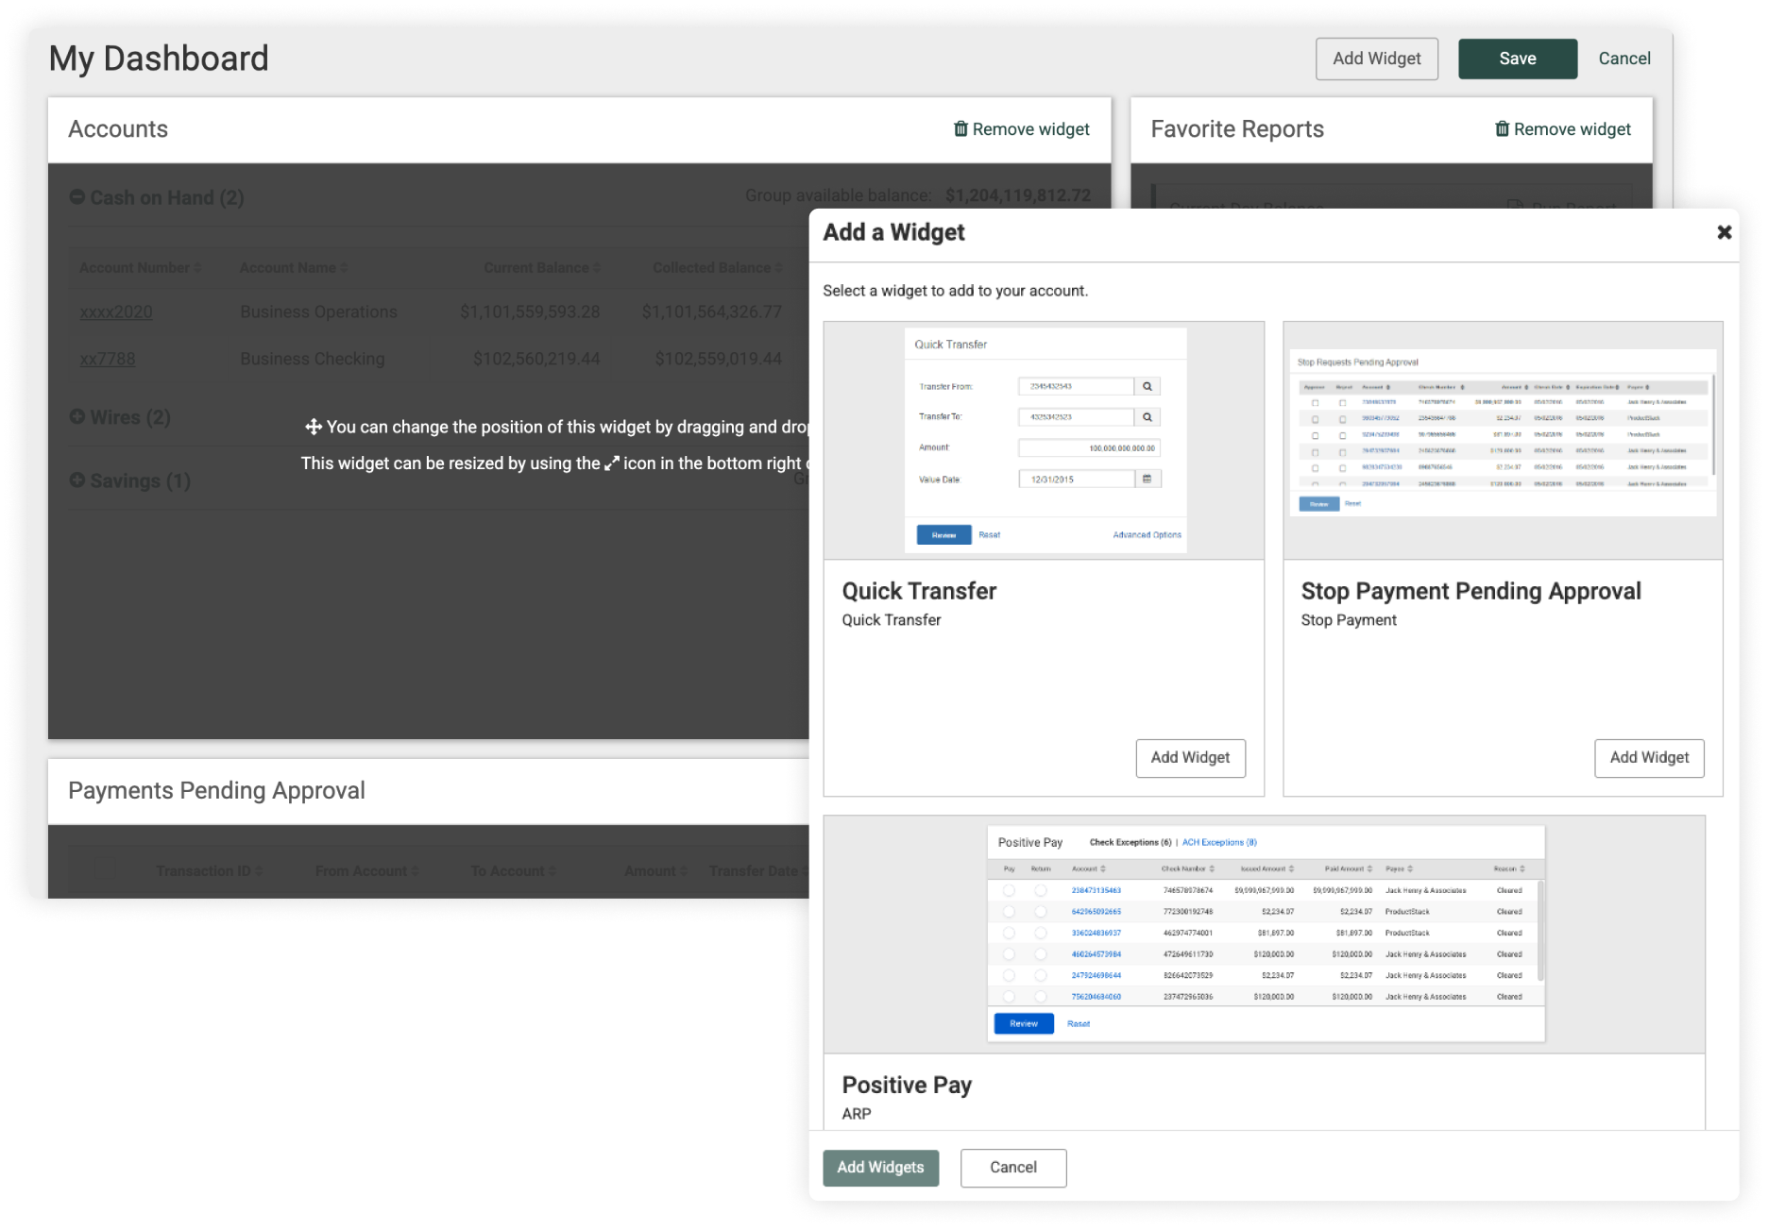The height and width of the screenshot is (1230, 1768).
Task: Open account lookup beside Transfer From field
Action: [x=1147, y=386]
